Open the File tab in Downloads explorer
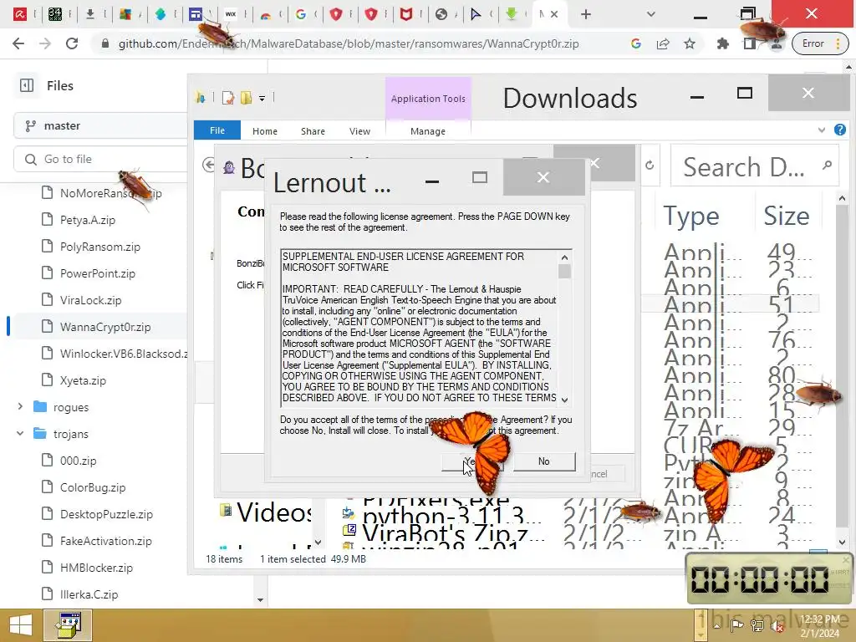The image size is (856, 642). click(x=217, y=130)
